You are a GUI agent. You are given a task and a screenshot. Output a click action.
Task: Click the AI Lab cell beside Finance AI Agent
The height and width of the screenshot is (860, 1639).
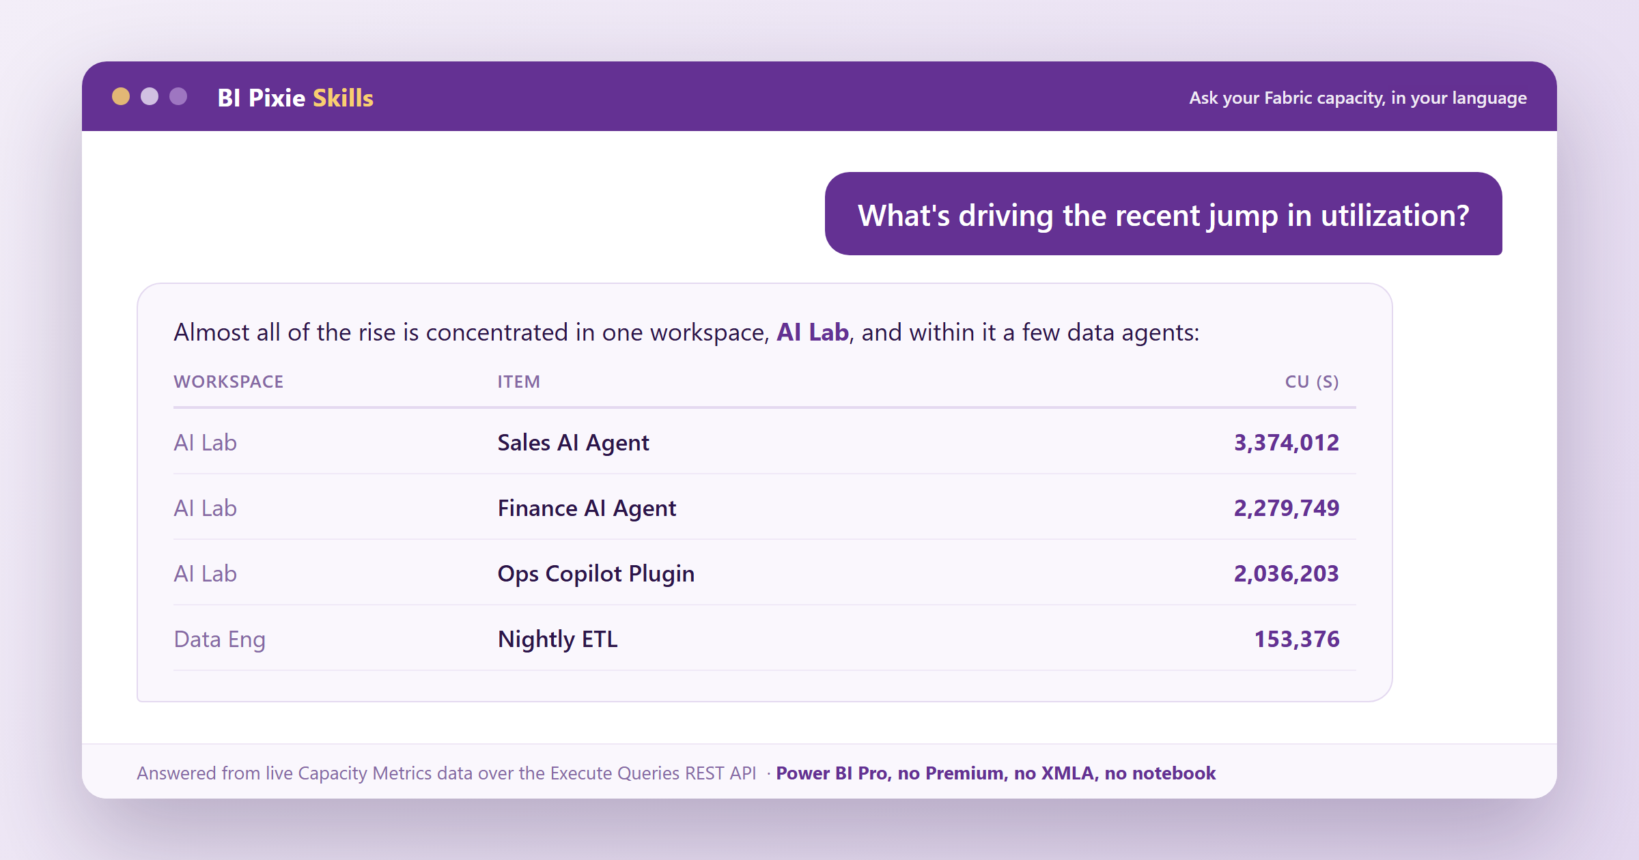point(205,508)
